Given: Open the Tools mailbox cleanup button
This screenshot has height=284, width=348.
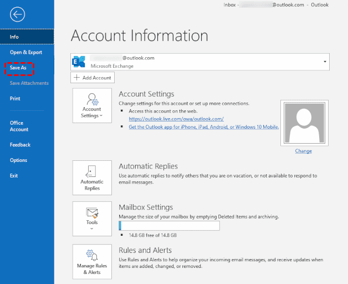Looking at the screenshot, I should pyautogui.click(x=92, y=217).
